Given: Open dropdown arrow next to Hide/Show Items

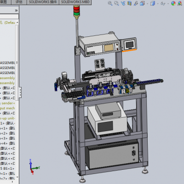Looking at the screenshot, I should [x=168, y=4].
